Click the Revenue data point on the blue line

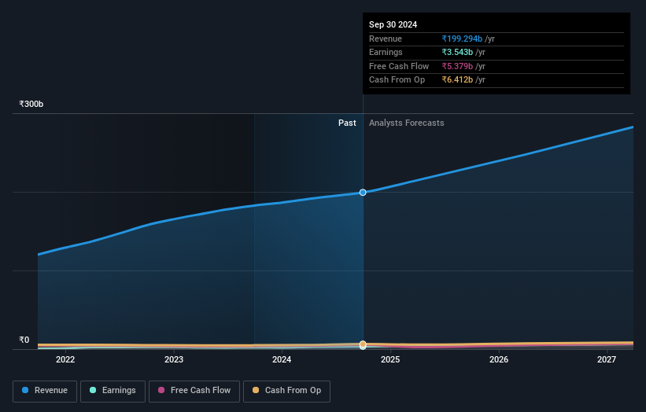(x=363, y=192)
